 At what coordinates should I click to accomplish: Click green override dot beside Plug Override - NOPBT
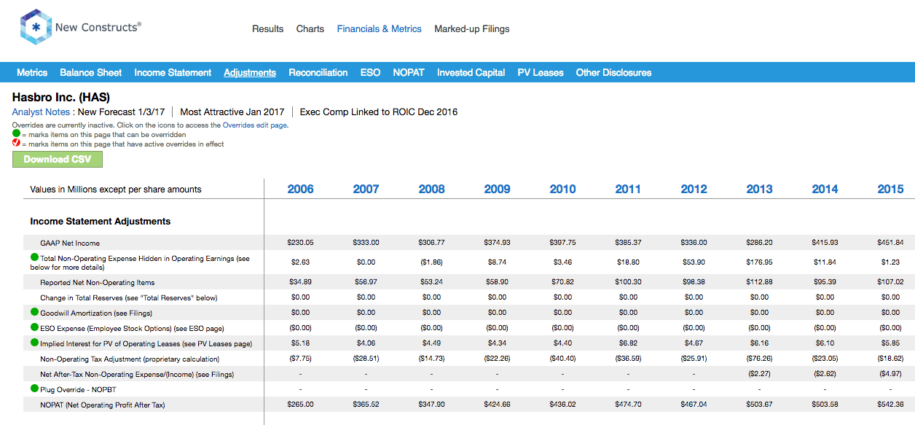(x=34, y=389)
